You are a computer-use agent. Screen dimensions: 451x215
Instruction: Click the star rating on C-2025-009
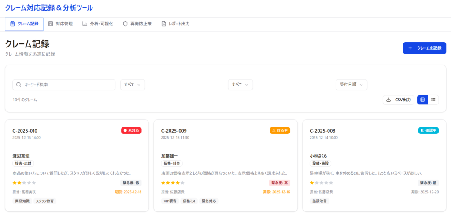click(x=173, y=183)
